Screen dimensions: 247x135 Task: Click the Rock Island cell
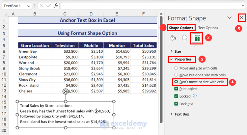pos(35,85)
